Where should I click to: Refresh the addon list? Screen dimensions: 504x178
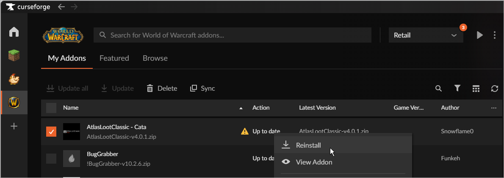(495, 88)
